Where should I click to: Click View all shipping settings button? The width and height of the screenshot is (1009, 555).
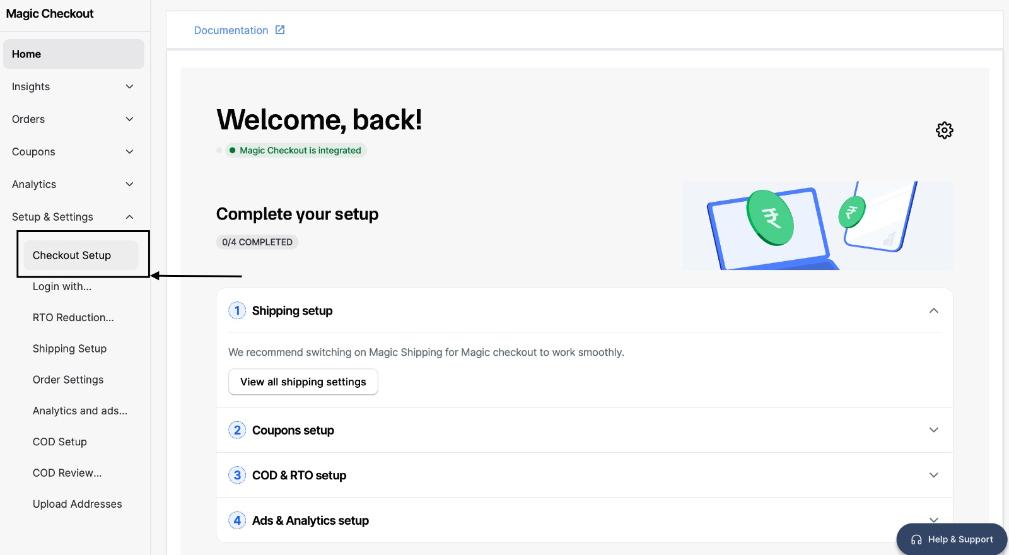point(303,382)
